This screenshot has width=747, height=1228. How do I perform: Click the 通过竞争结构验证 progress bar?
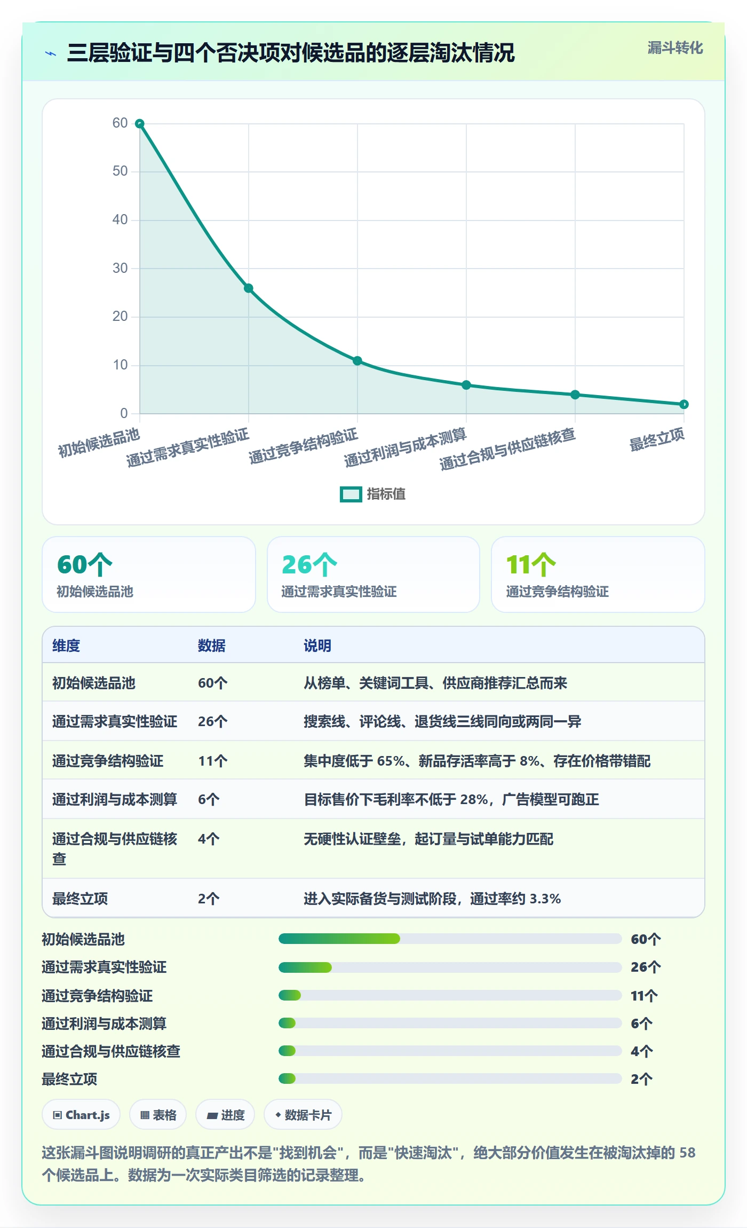(x=450, y=995)
